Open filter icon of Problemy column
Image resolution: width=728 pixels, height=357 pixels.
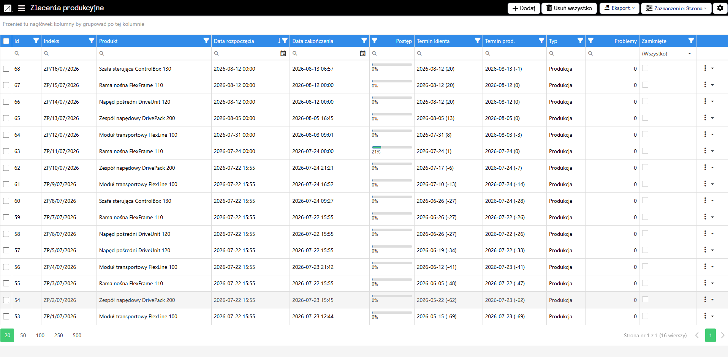click(x=591, y=41)
